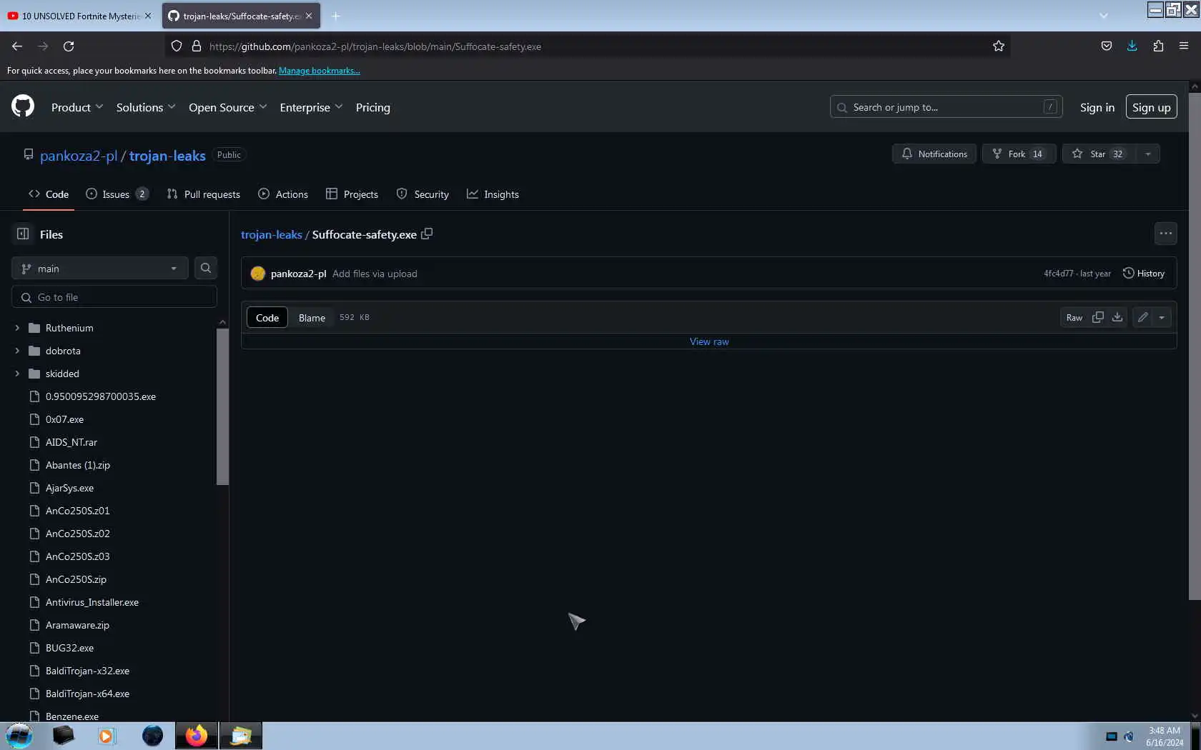View site security padlock information

(x=197, y=46)
